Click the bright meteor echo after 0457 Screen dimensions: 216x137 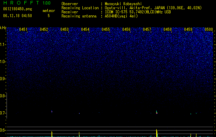coord(157,112)
